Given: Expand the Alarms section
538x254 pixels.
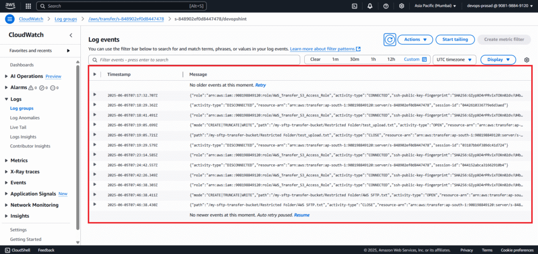Looking at the screenshot, I should [6, 88].
